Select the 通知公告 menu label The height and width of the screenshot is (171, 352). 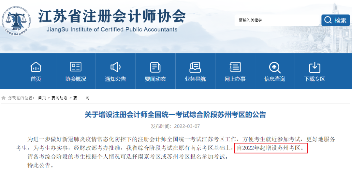(x=115, y=79)
